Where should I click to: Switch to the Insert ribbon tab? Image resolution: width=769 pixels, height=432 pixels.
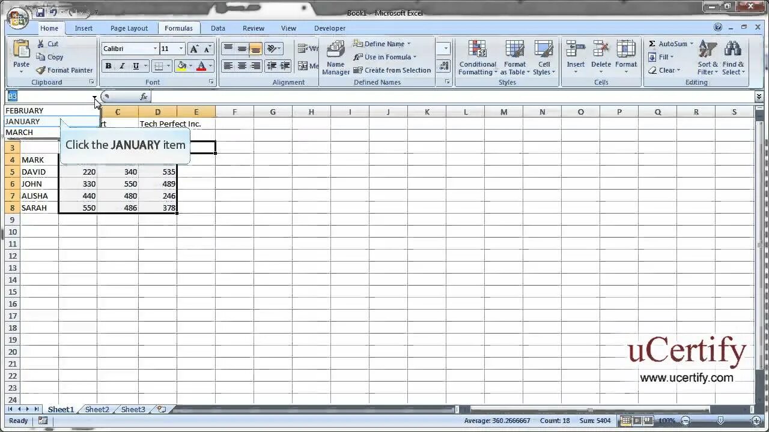84,28
